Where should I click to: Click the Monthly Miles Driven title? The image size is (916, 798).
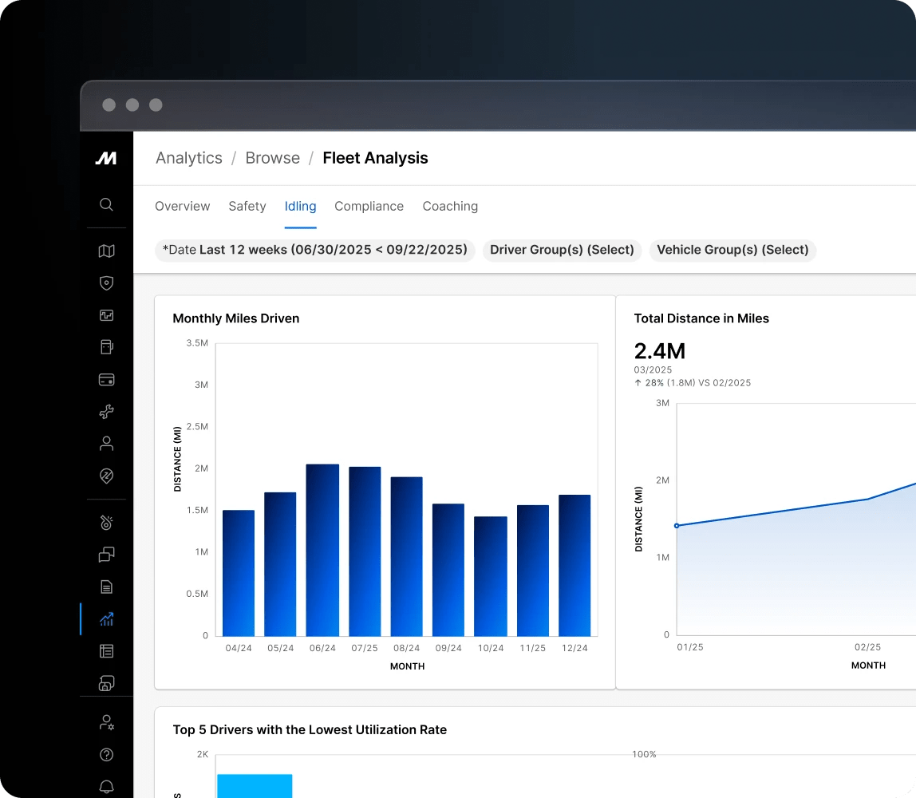pos(236,318)
